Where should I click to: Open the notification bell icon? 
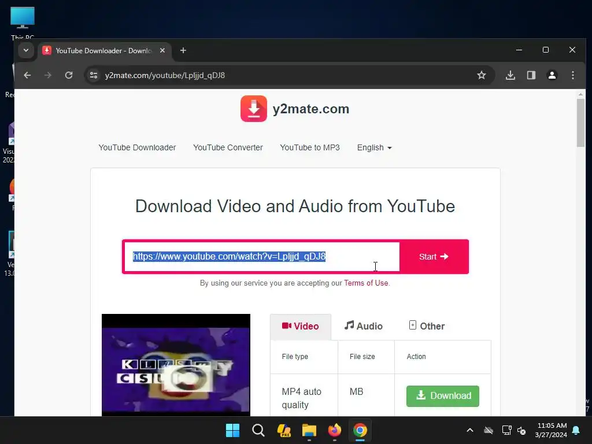[576, 430]
